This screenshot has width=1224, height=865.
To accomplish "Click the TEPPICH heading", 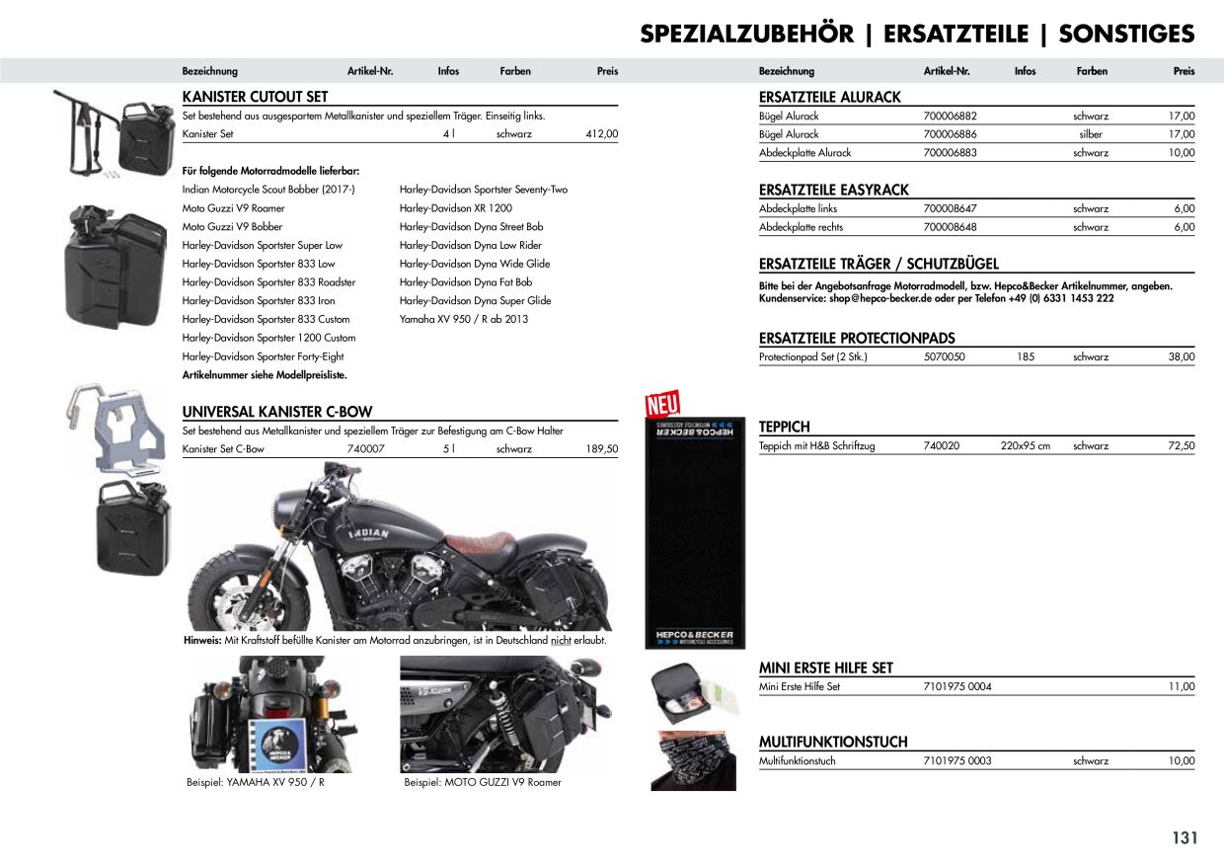I will pyautogui.click(x=785, y=427).
